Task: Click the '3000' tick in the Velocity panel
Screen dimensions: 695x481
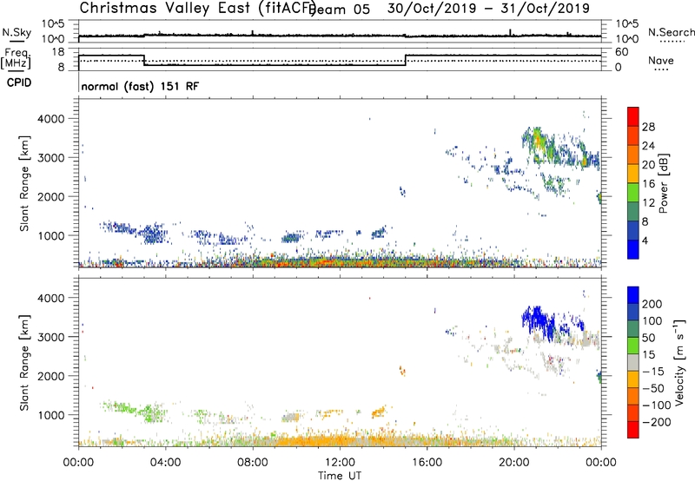Action: [x=50, y=337]
